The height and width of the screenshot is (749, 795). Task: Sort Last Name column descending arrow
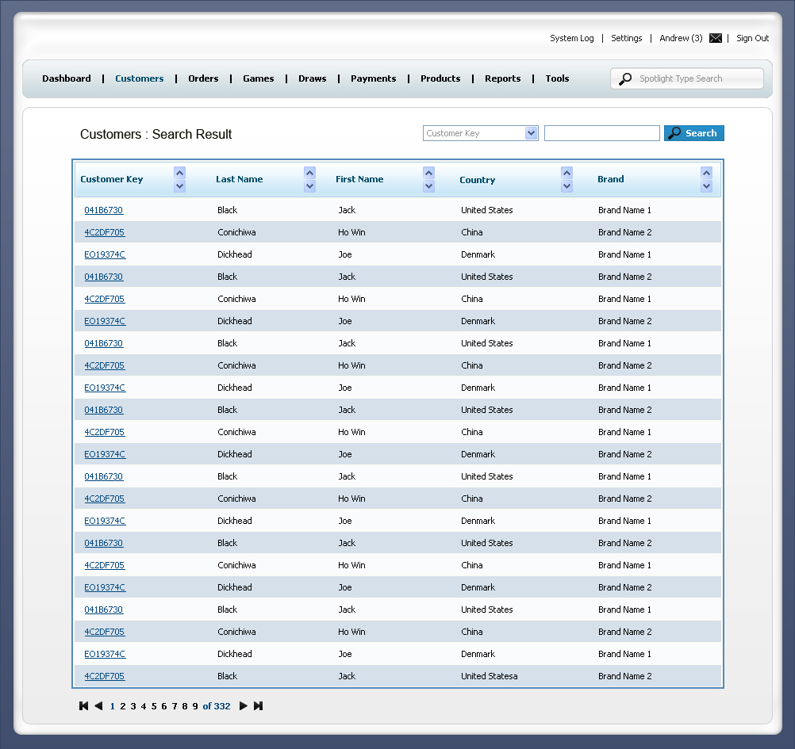pos(309,185)
